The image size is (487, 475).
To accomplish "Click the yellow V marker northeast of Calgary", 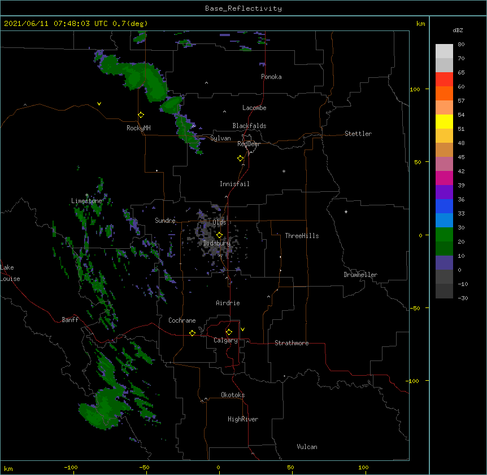I will coord(242,329).
